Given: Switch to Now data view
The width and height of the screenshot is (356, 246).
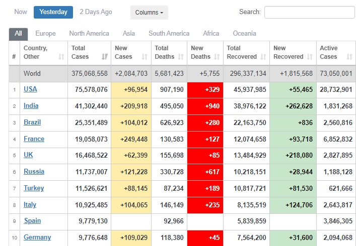Looking at the screenshot, I should coord(21,12).
